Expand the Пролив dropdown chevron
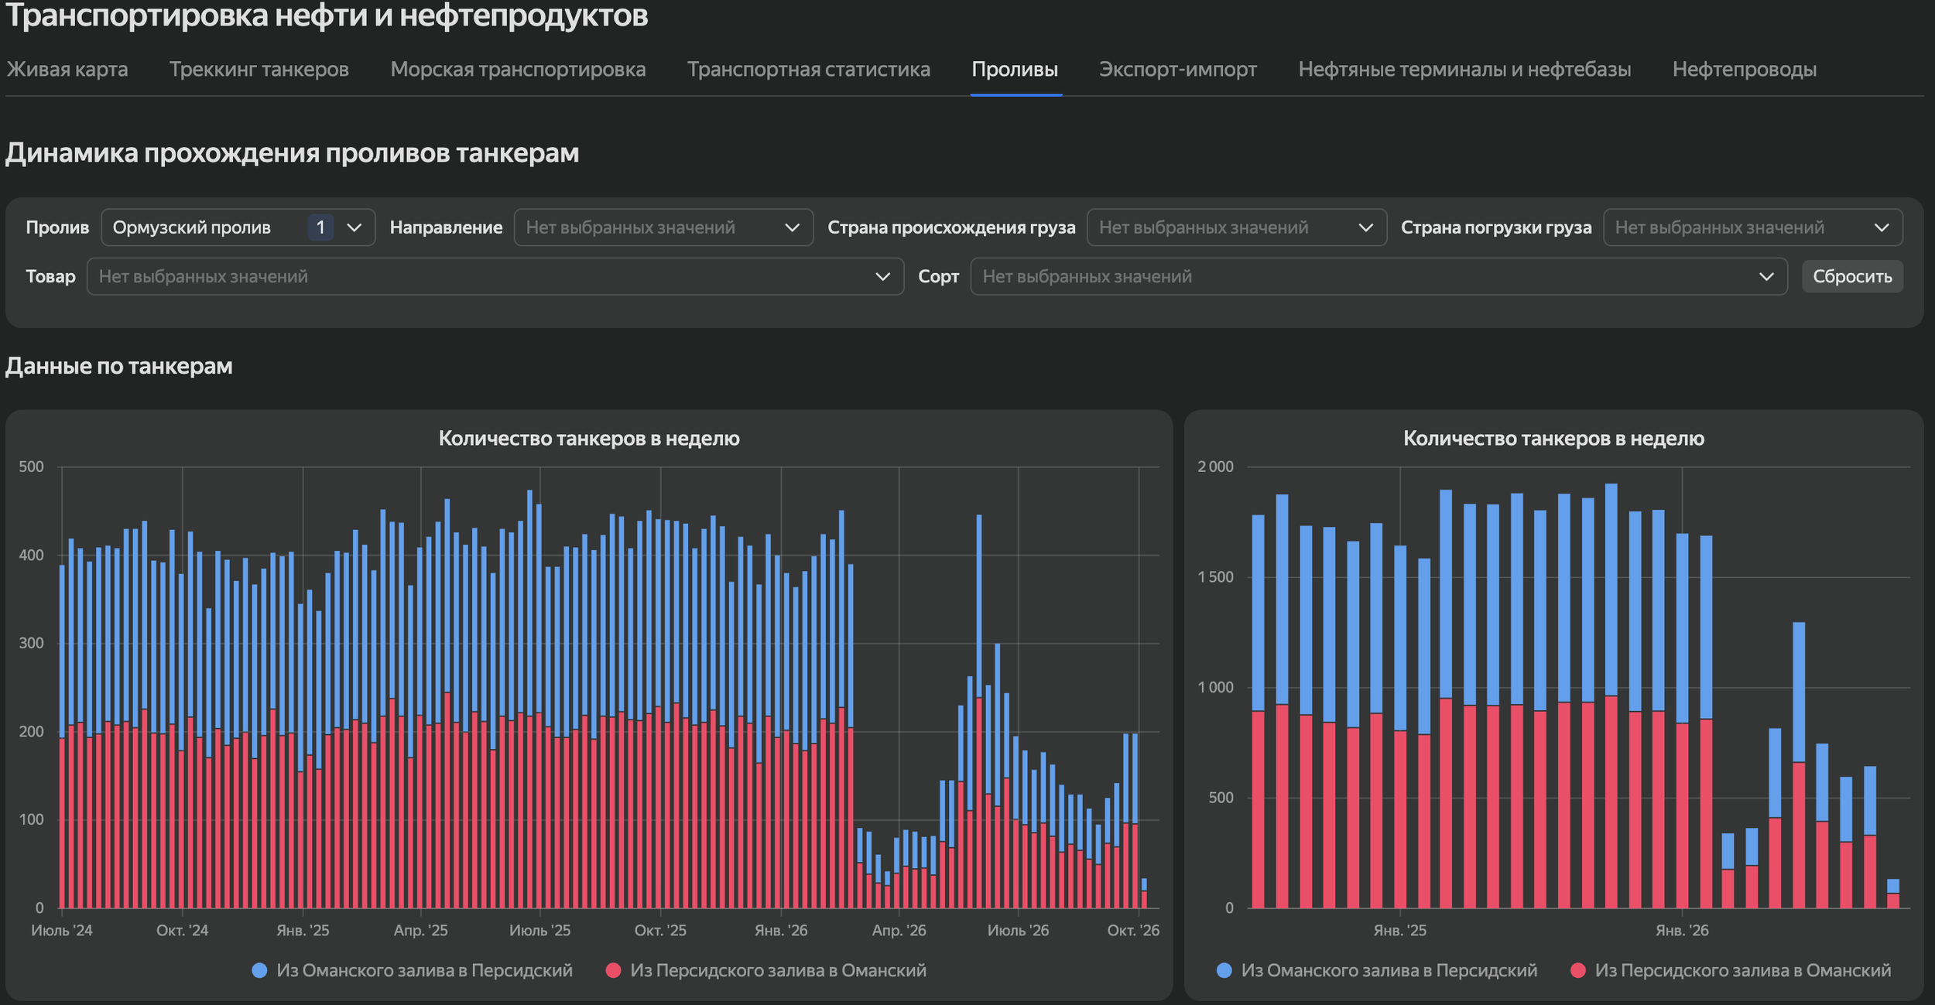1935x1005 pixels. [354, 227]
